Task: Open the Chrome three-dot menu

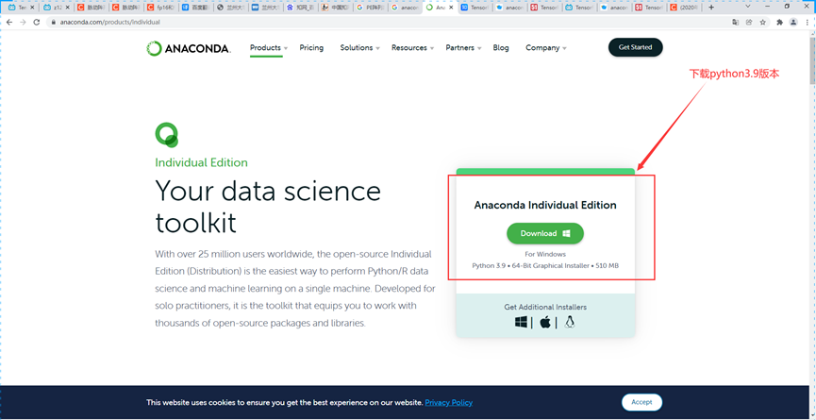Action: click(x=807, y=23)
